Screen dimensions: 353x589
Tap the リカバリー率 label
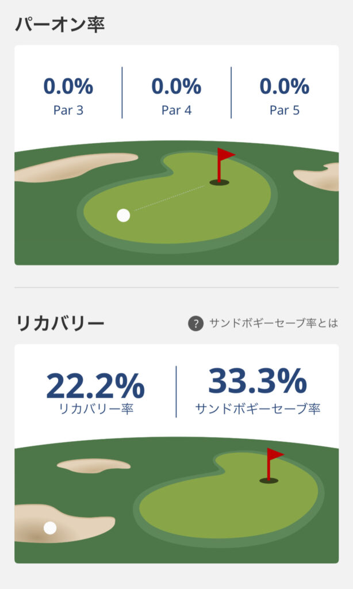click(95, 411)
